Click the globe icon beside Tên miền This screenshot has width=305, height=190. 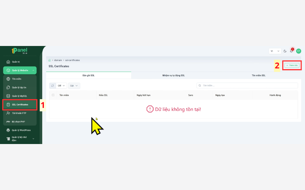pos(8,79)
